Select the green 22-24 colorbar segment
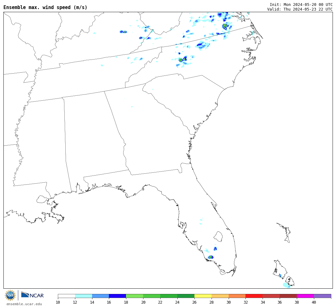This screenshot has width=336, height=308. pos(169,296)
